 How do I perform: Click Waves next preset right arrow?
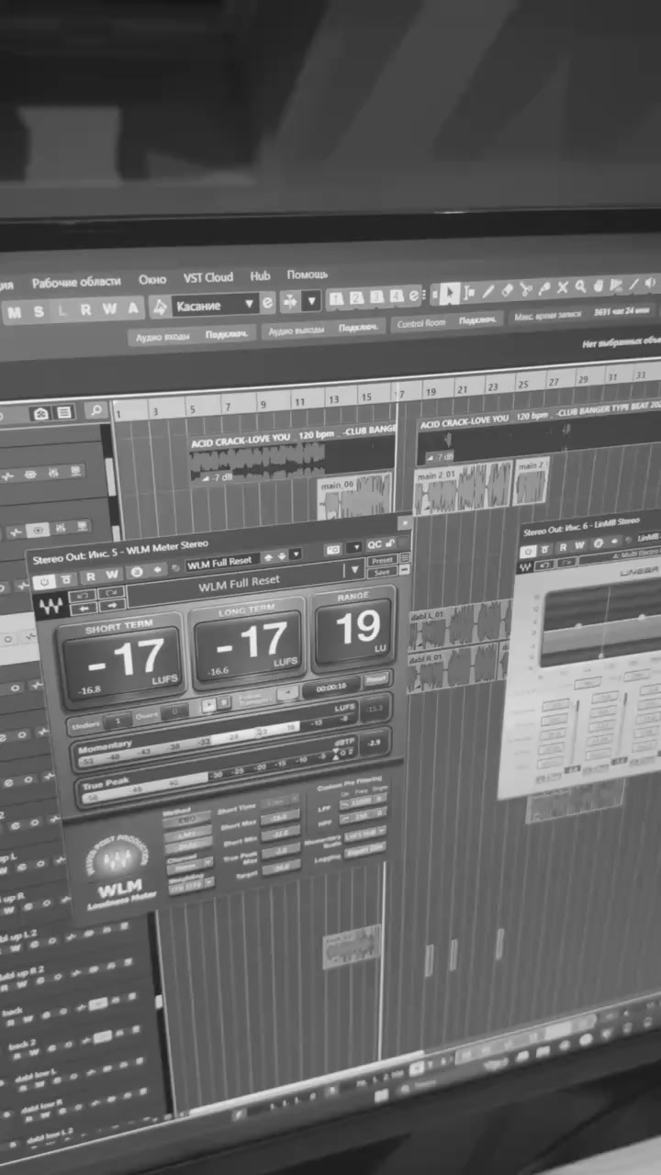coord(112,605)
